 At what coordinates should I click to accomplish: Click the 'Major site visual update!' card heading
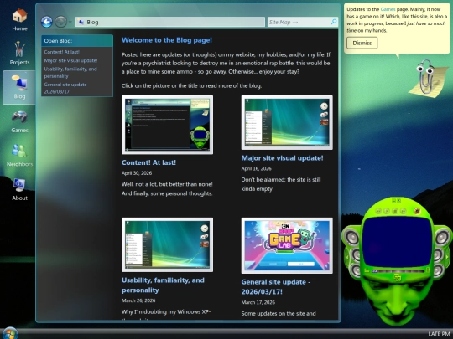[x=282, y=158]
